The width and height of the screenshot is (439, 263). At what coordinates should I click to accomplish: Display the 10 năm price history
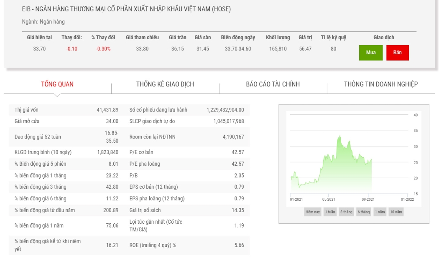tap(396, 212)
